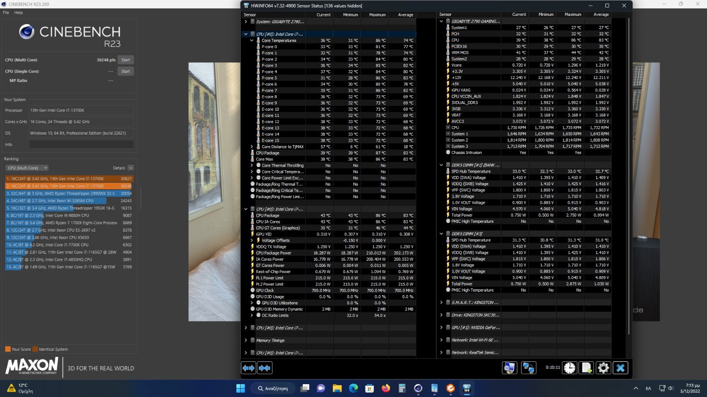Expand Core Thermal Throttling node
Screen dimensions: 707x397
coord(252,165)
